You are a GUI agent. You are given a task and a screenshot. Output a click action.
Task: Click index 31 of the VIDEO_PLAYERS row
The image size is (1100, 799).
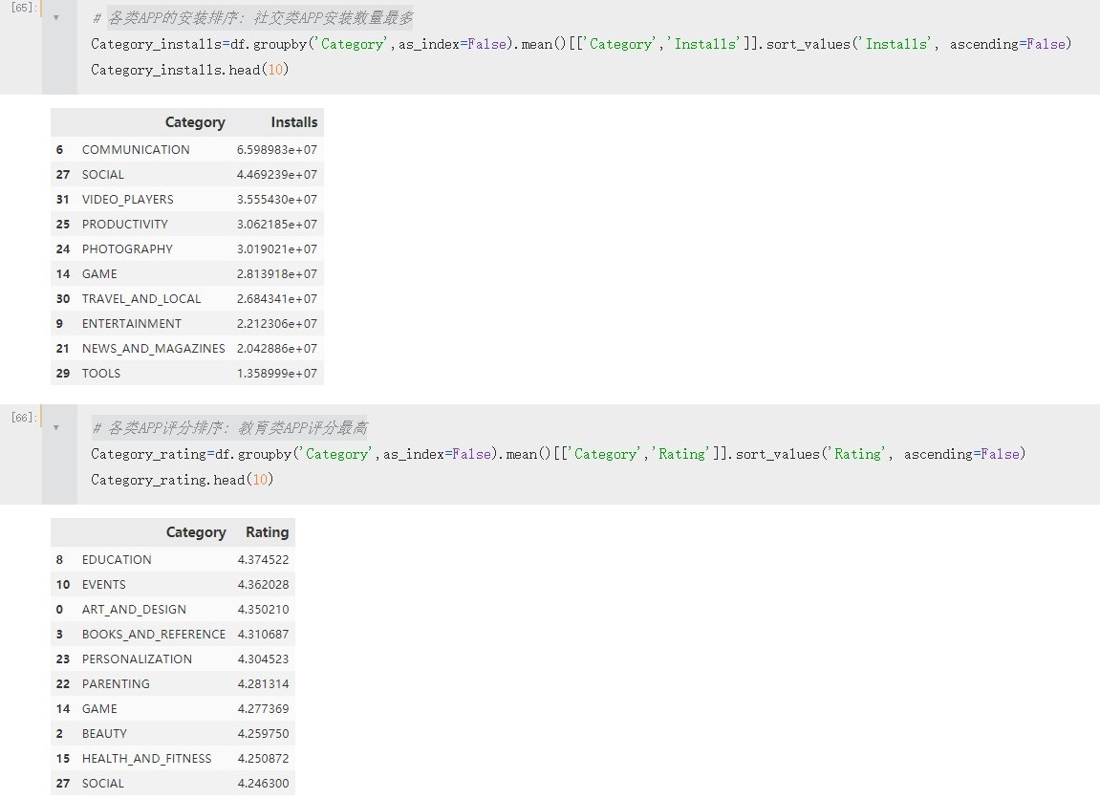click(x=63, y=199)
